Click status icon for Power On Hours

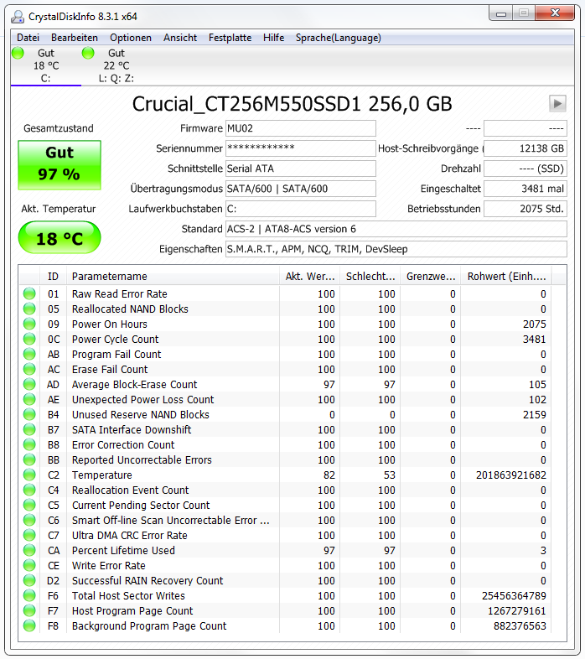(x=29, y=324)
